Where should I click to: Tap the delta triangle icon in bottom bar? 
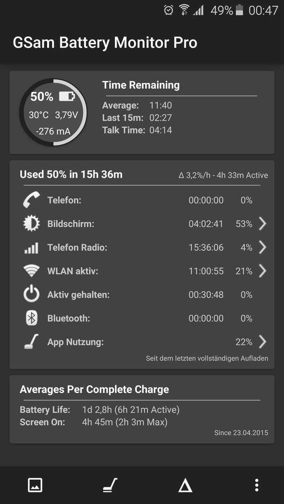pyautogui.click(x=185, y=485)
